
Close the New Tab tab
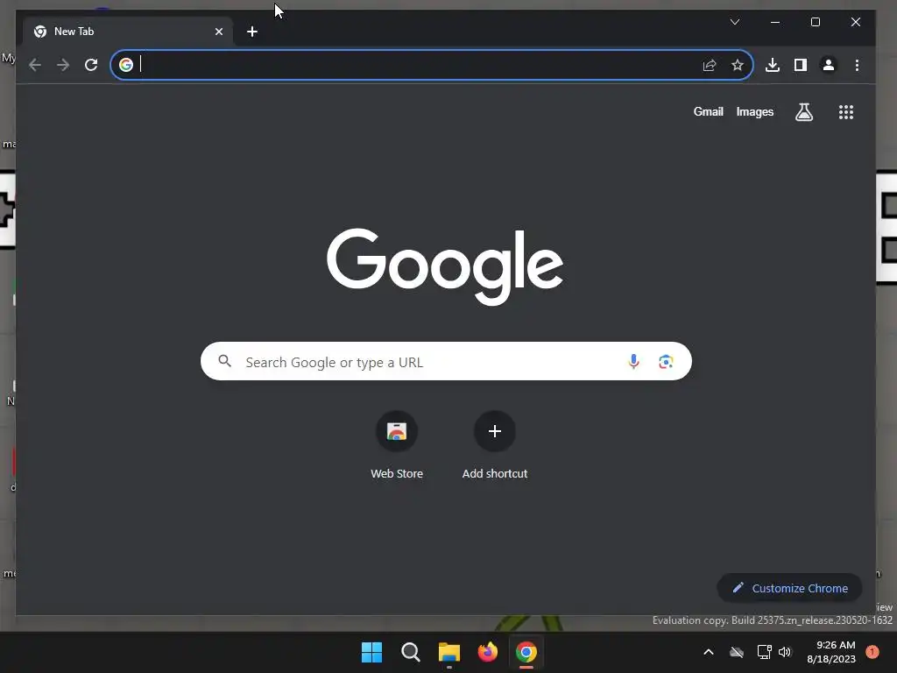(x=219, y=32)
